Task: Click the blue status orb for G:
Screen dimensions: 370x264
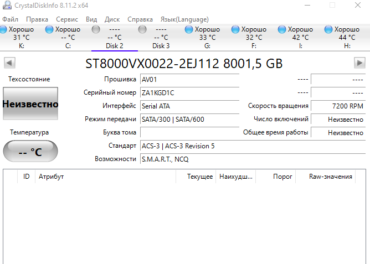Action: click(x=188, y=29)
